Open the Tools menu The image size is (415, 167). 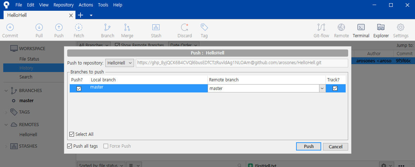tap(103, 5)
